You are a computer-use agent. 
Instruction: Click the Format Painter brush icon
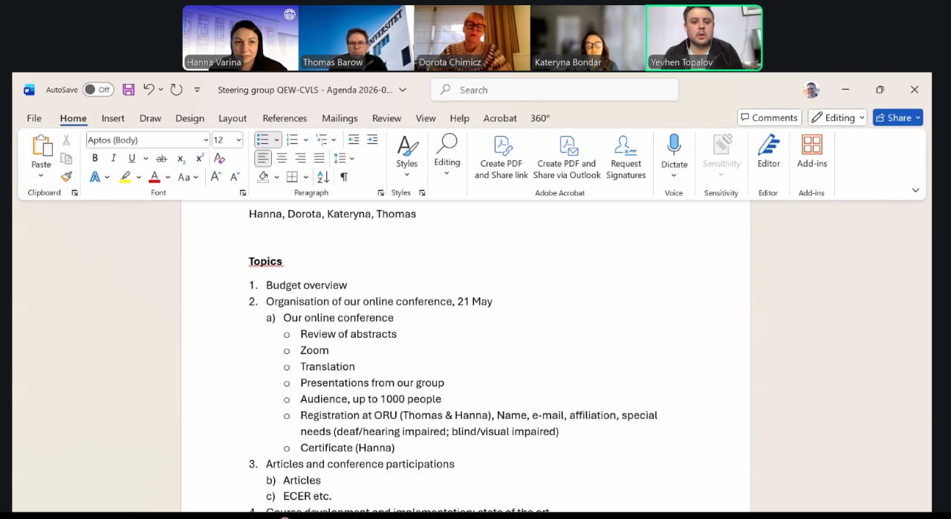click(x=66, y=177)
